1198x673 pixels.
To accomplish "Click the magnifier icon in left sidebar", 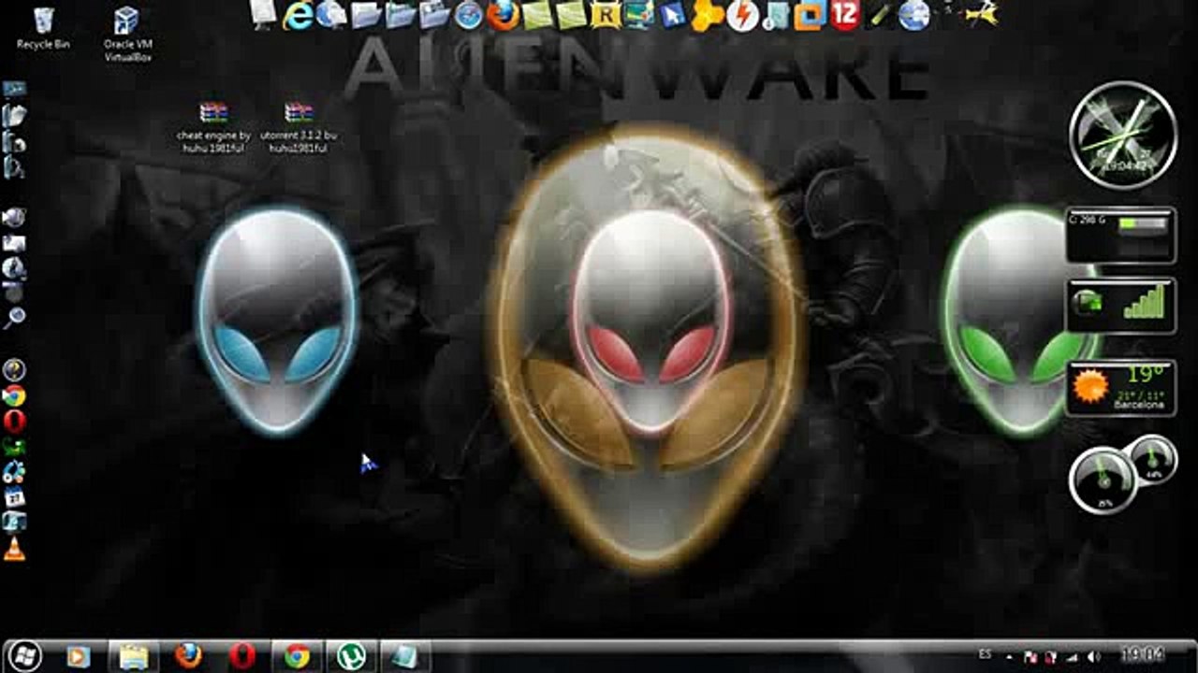I will (x=14, y=318).
